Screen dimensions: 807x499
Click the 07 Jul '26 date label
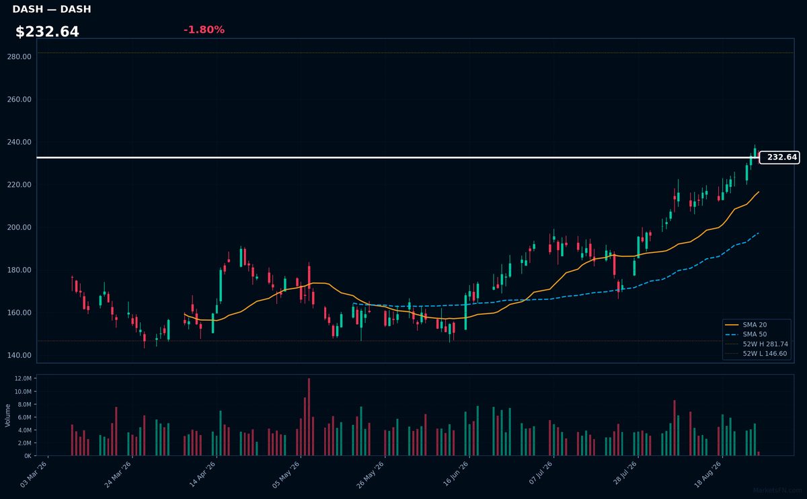[x=539, y=475]
